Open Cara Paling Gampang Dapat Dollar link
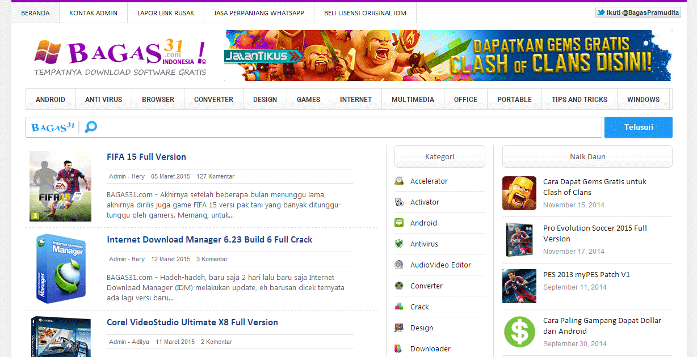The image size is (697, 357). [x=602, y=326]
